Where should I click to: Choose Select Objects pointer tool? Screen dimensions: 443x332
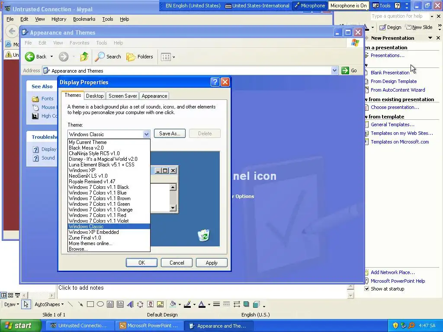point(26,304)
